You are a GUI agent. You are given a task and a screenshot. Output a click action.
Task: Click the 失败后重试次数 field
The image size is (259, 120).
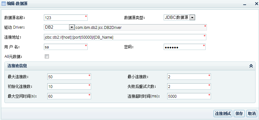click(x=189, y=86)
